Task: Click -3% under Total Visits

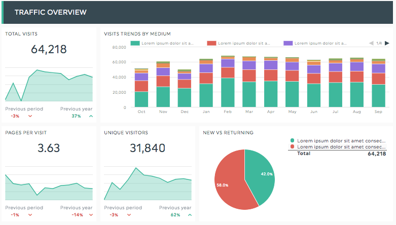Action: [15, 116]
